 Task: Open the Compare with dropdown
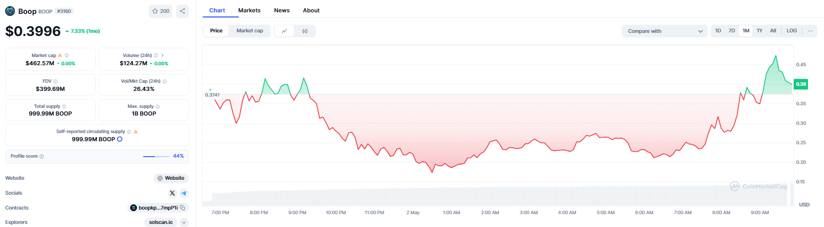coord(664,31)
